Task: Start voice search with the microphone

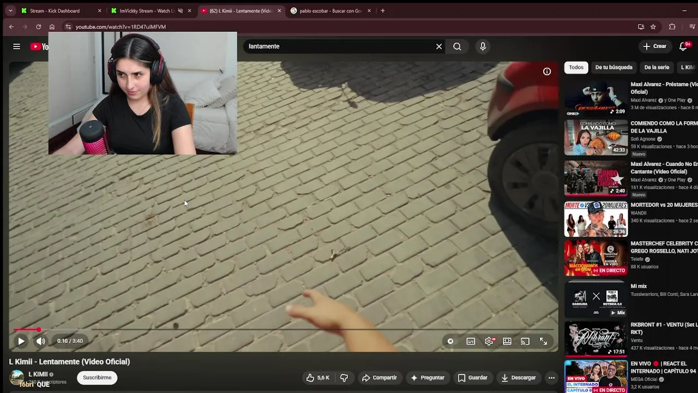Action: pos(483,46)
